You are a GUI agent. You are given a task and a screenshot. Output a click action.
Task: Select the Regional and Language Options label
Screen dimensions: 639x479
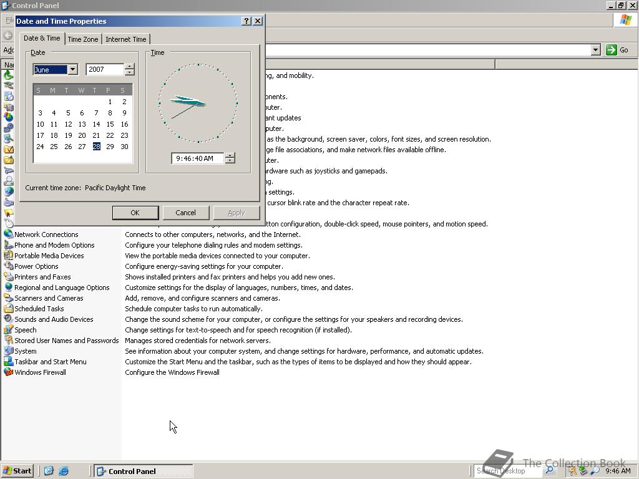pyautogui.click(x=62, y=288)
